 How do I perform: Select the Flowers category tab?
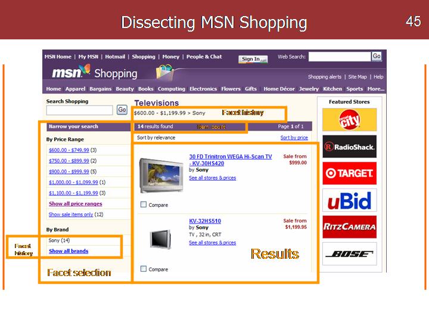231,89
